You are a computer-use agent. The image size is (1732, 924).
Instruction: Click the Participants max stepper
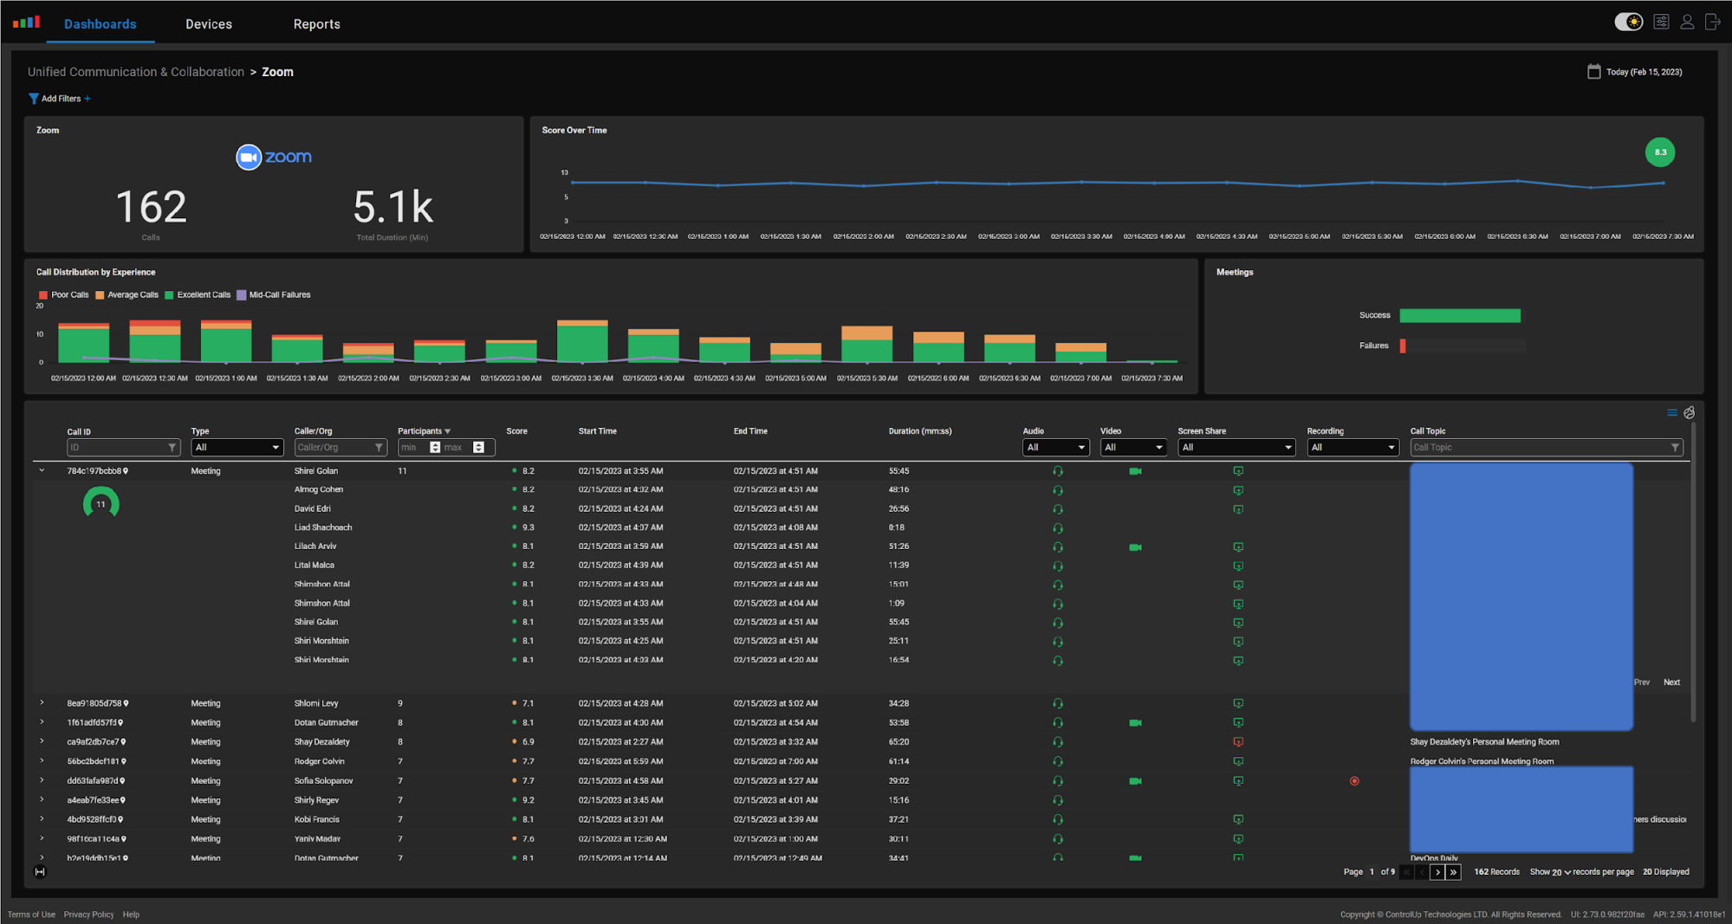click(478, 448)
